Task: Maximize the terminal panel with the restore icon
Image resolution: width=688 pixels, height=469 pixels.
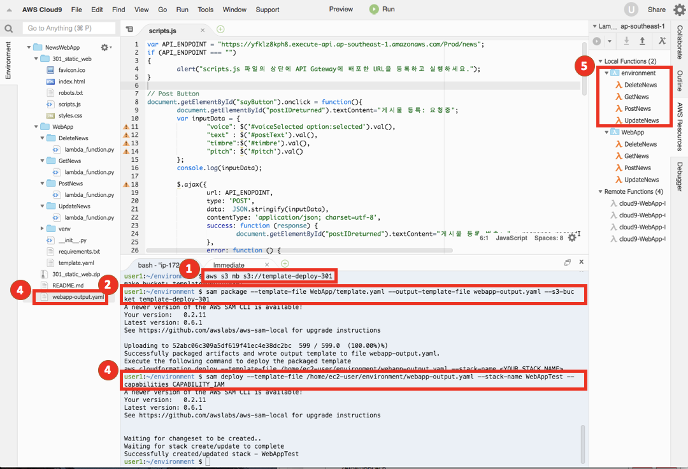Action: [x=568, y=263]
